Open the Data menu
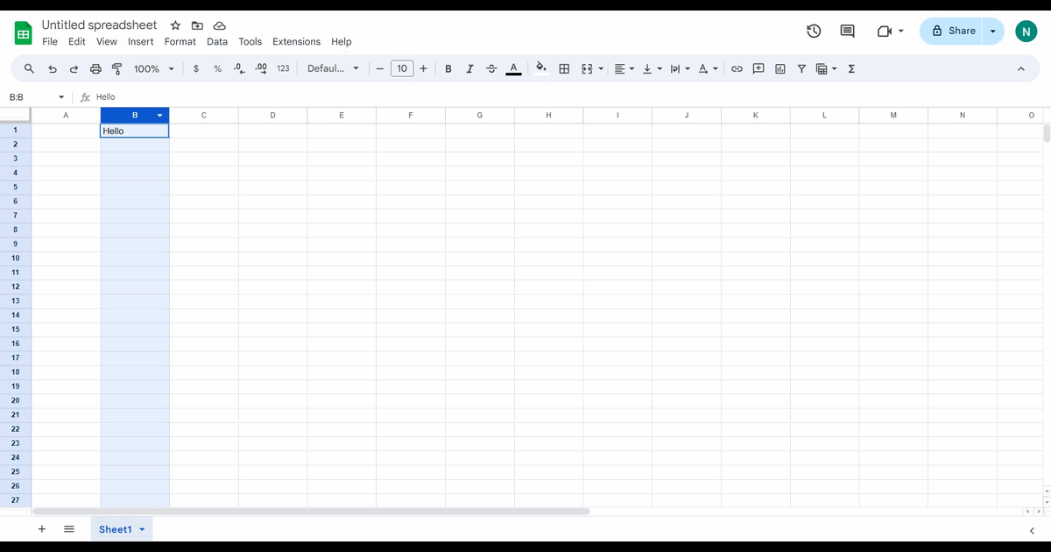This screenshot has width=1051, height=552. (x=217, y=41)
